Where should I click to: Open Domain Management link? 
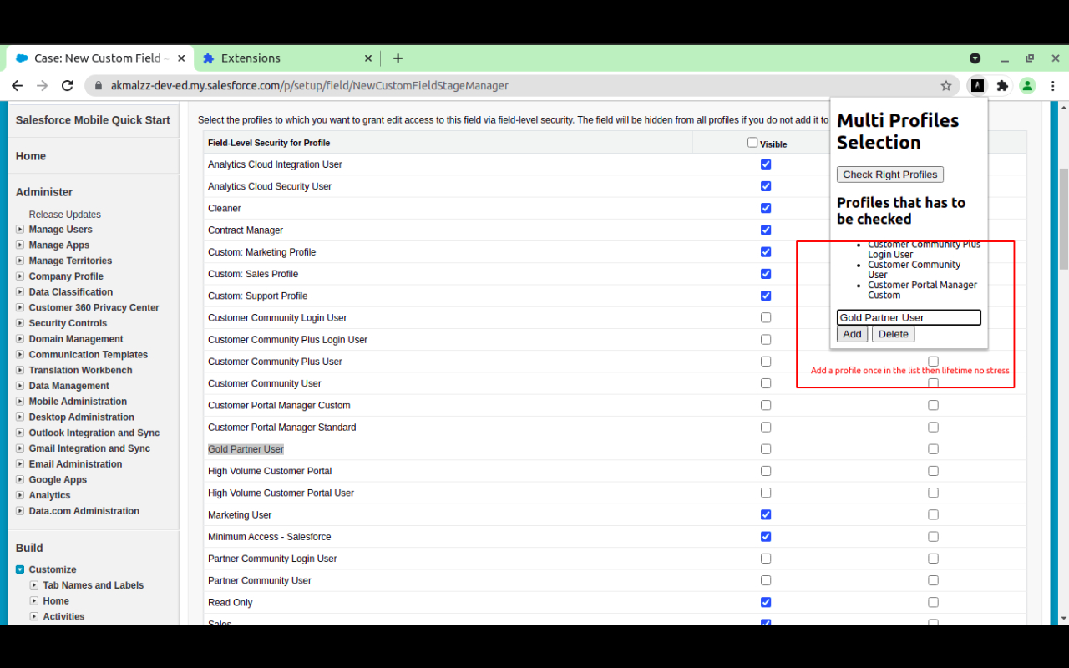76,339
